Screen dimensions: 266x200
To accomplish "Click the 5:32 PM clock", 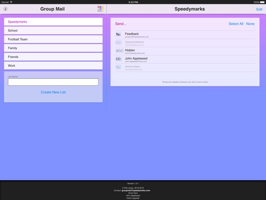I will (133, 2).
